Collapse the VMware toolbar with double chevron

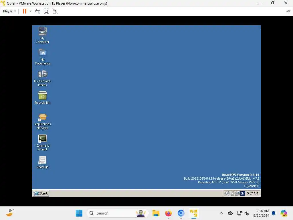[x=288, y=11]
